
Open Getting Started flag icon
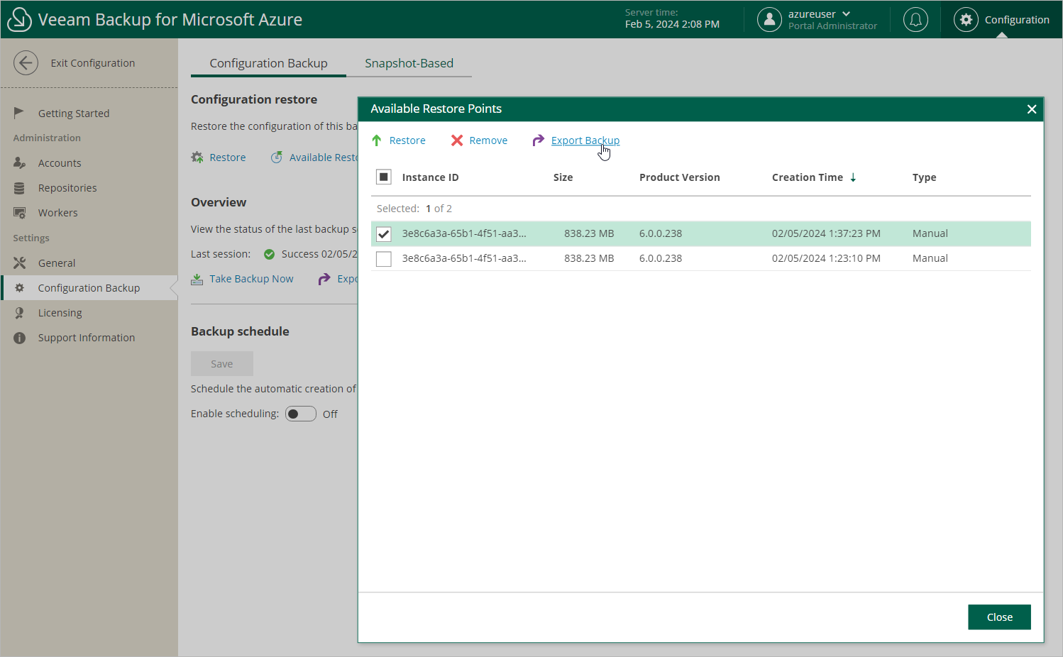point(19,113)
